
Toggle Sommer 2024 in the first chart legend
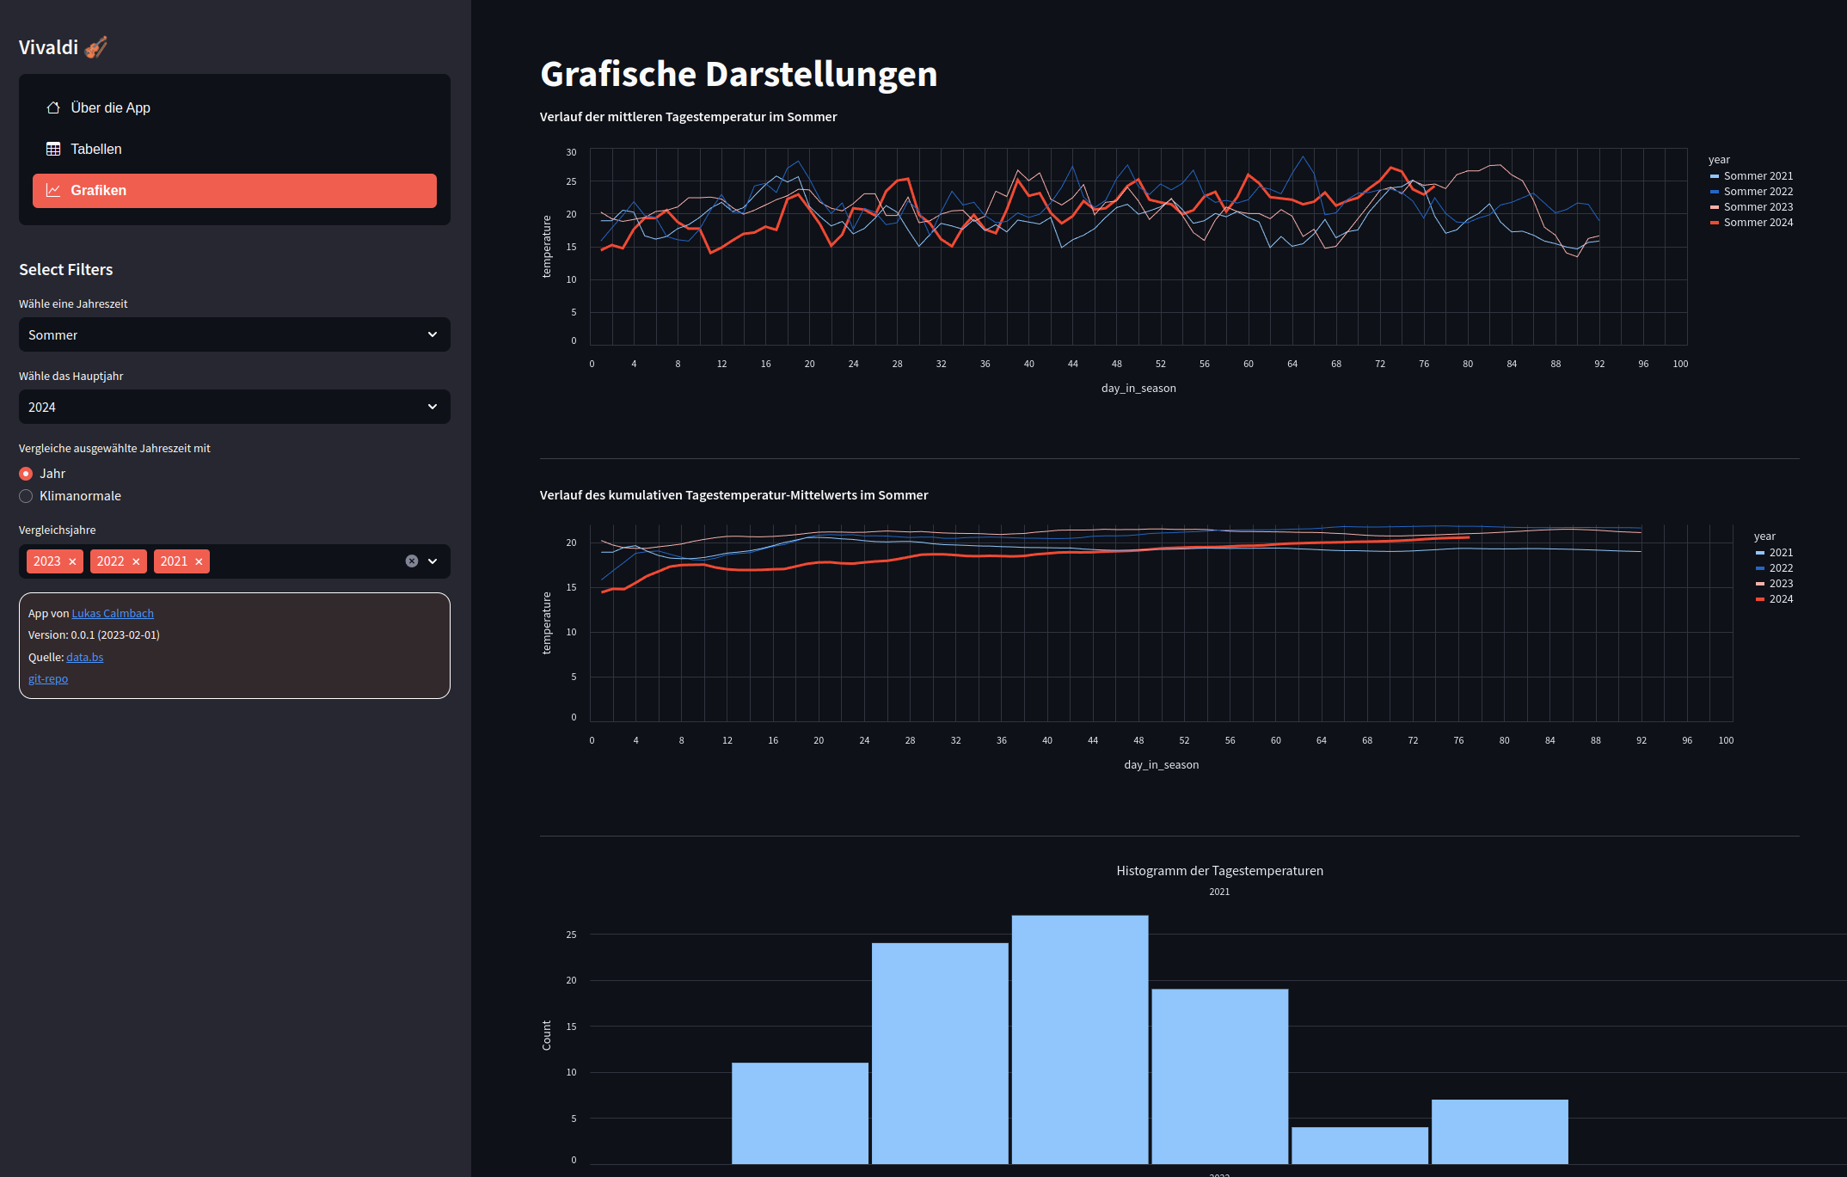click(x=1758, y=223)
